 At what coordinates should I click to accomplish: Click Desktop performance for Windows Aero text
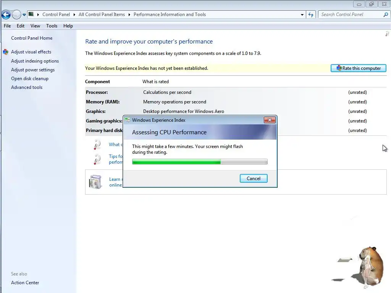184,111
